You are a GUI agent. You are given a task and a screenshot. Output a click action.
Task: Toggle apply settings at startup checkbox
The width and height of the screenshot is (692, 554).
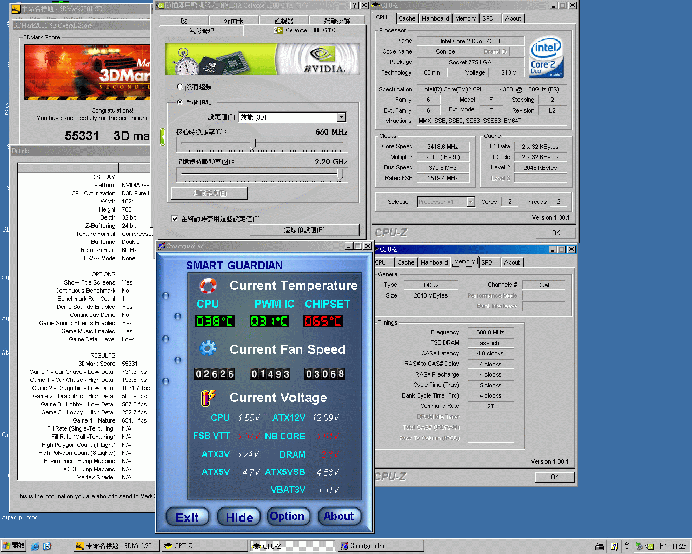[x=175, y=219]
